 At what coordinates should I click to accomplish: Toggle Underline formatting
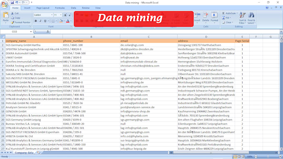(x=45, y=21)
